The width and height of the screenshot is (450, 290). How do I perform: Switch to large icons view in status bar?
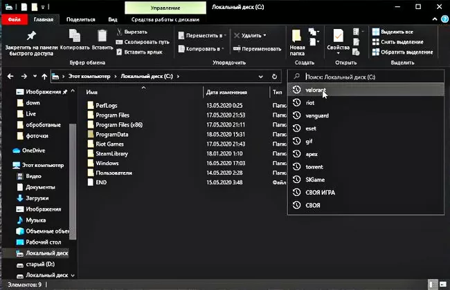coord(442,283)
